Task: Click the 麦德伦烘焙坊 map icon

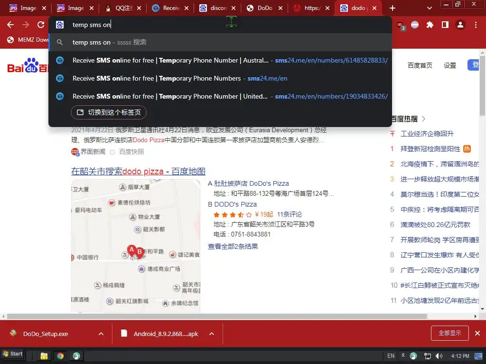Action: pos(112,202)
